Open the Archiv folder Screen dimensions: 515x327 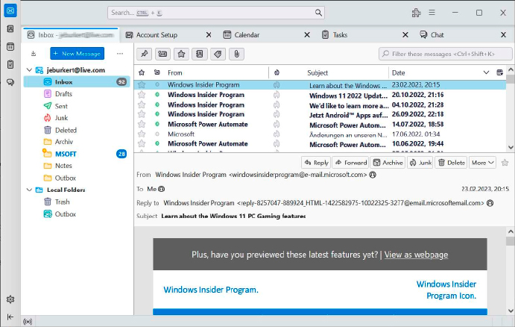point(63,142)
